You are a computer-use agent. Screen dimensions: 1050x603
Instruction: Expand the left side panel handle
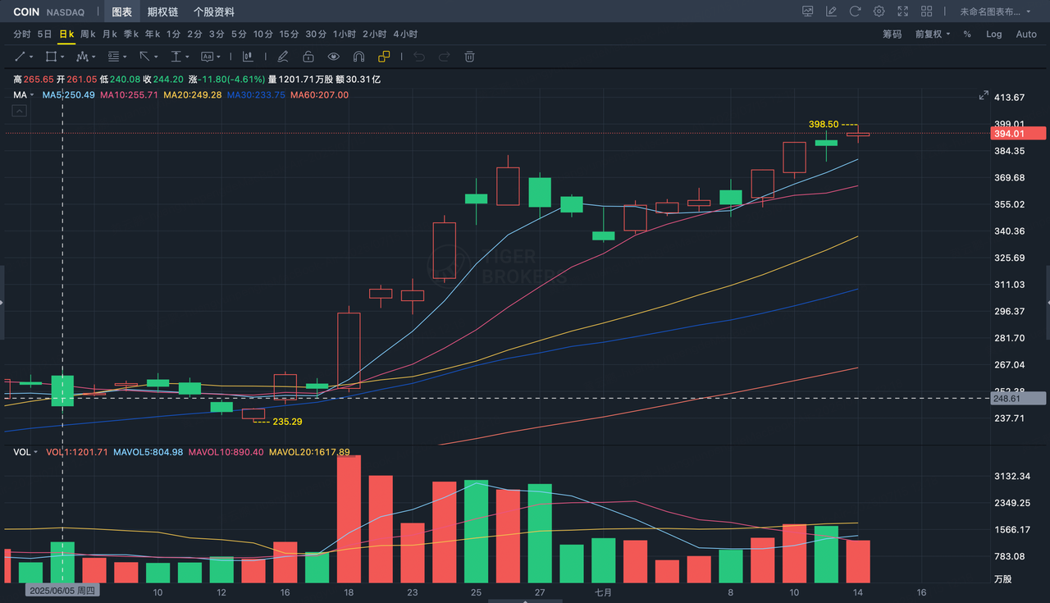click(x=2, y=303)
